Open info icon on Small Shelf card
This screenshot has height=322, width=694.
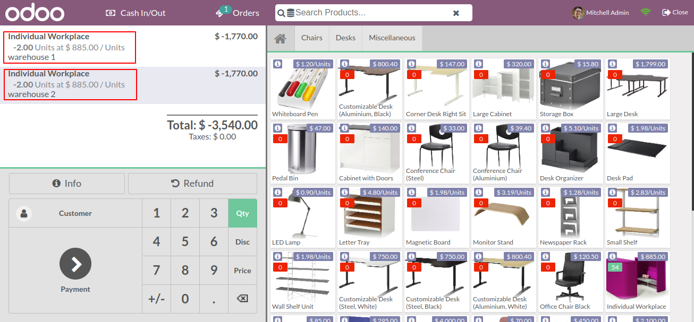pyautogui.click(x=612, y=192)
